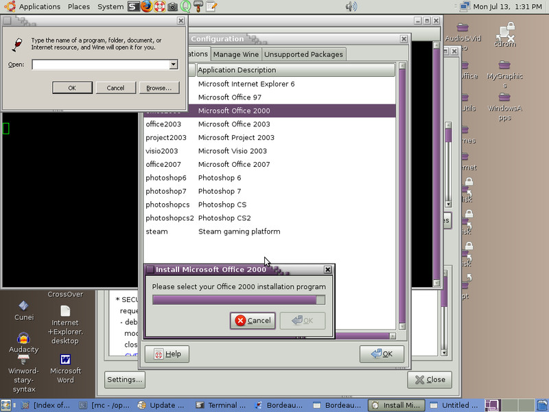Click Browse... in the Wine Run dialog
This screenshot has width=549, height=412.
[159, 88]
